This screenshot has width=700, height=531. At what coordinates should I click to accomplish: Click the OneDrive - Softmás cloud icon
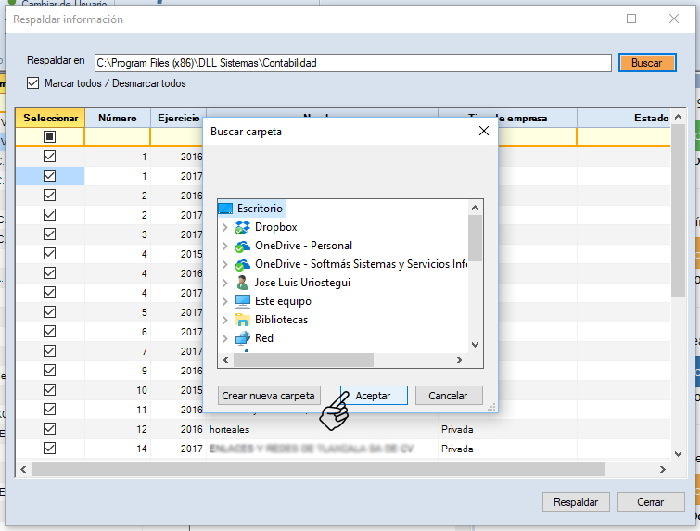(x=243, y=264)
